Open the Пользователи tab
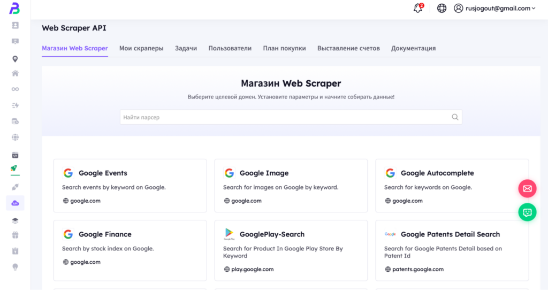 (230, 48)
